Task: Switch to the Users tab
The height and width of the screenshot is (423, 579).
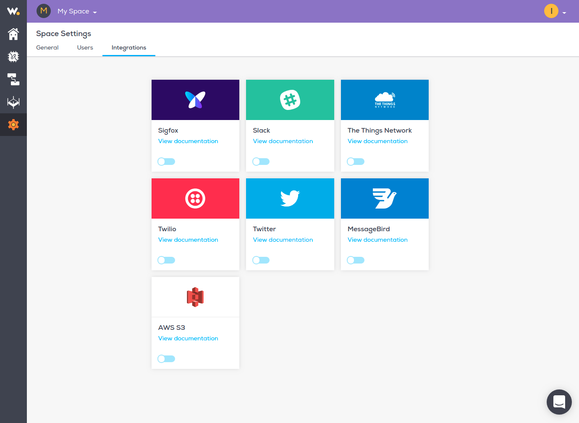Action: [x=85, y=47]
